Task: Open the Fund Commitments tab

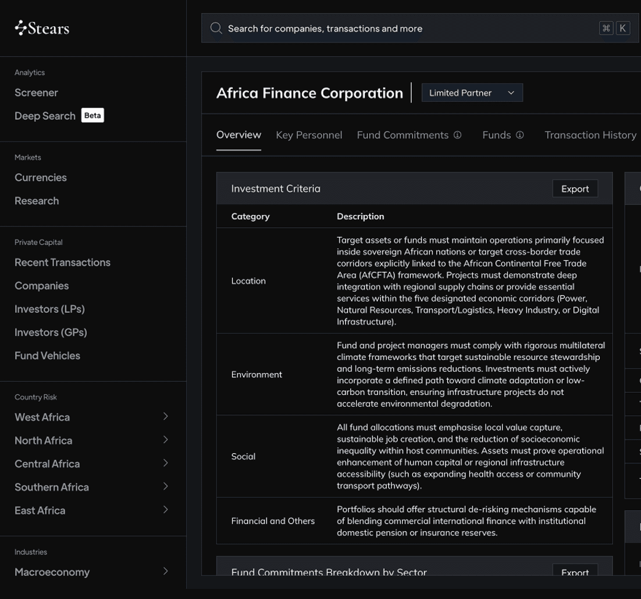Action: coord(402,135)
